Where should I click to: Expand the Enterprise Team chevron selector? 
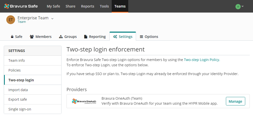point(52,19)
